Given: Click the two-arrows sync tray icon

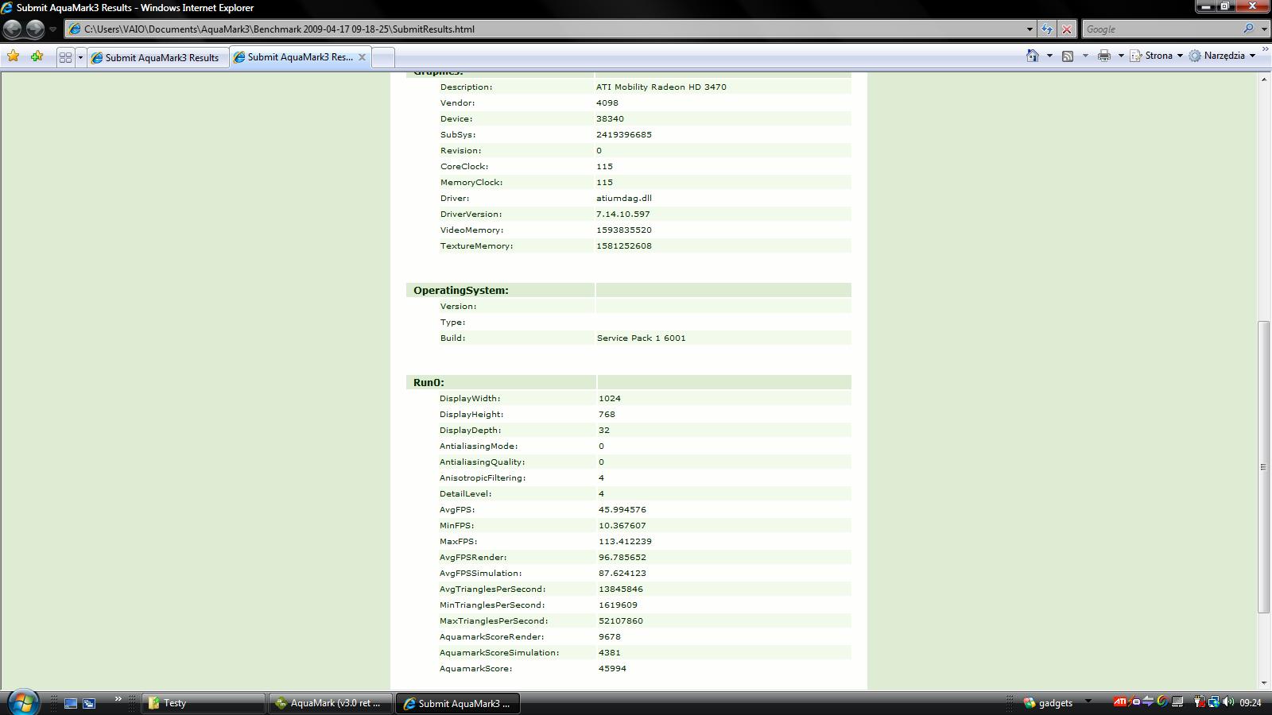Looking at the screenshot, I should point(1148,702).
